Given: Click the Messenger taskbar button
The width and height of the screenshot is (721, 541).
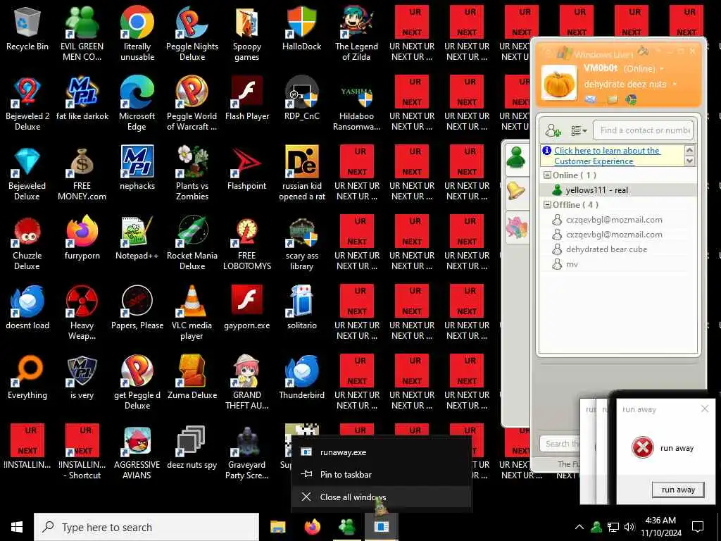Looking at the screenshot, I should click(346, 527).
